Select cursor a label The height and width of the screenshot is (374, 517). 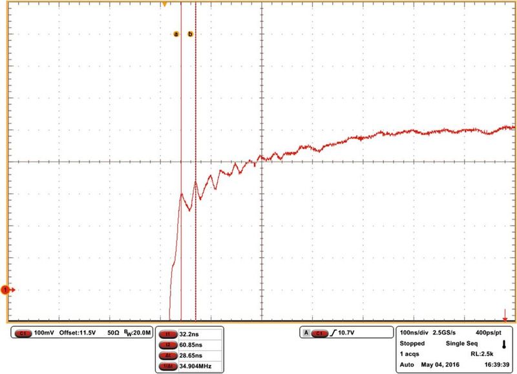tap(176, 34)
